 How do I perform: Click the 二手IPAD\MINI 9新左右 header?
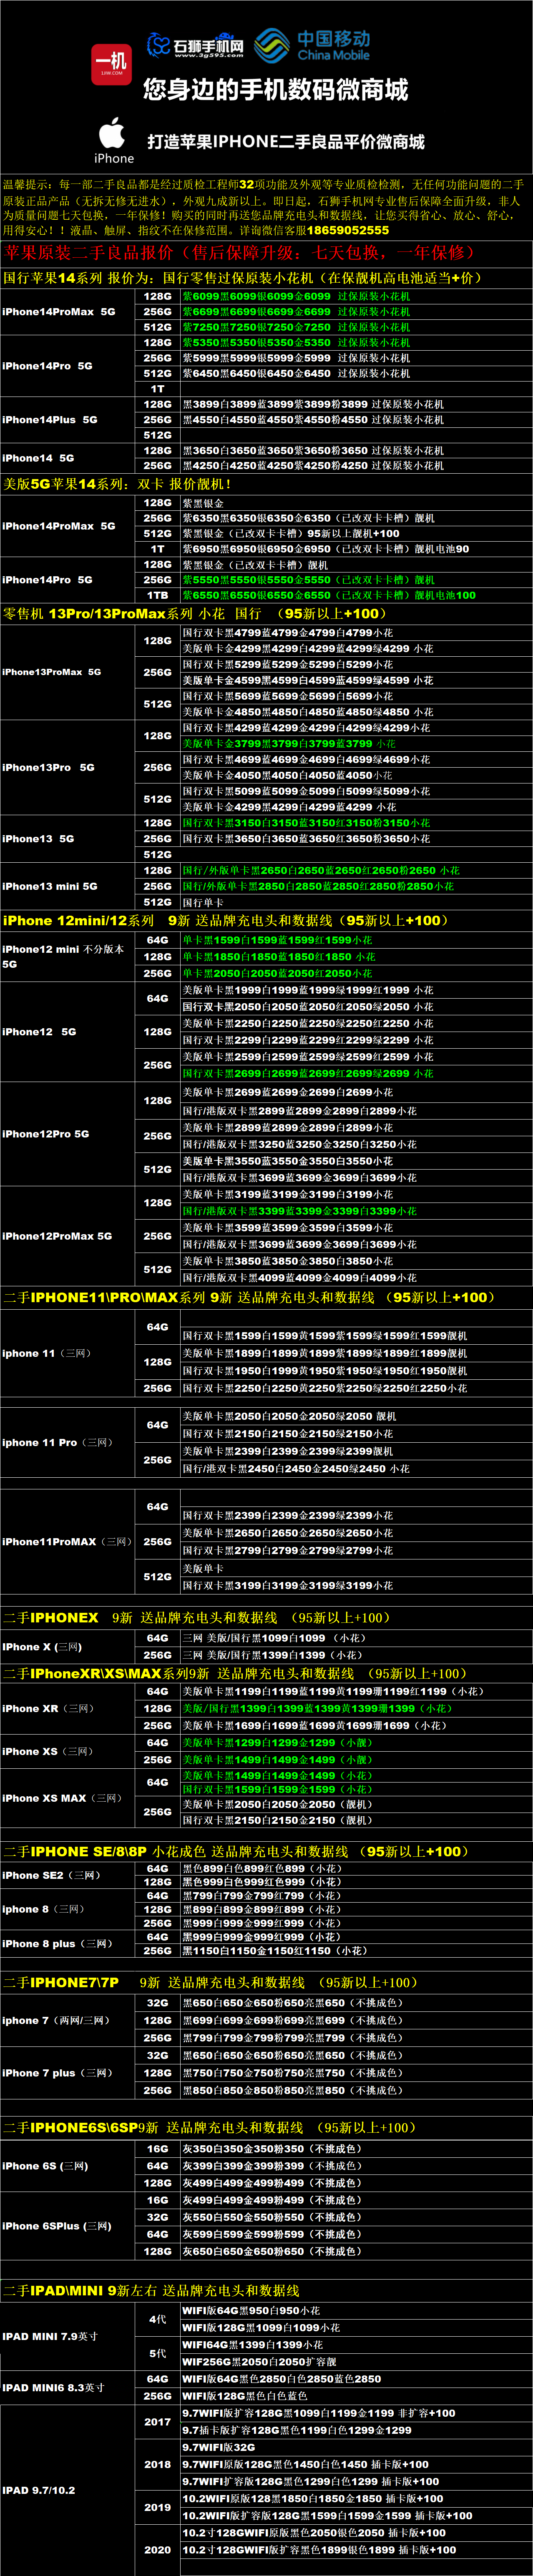point(151,2290)
